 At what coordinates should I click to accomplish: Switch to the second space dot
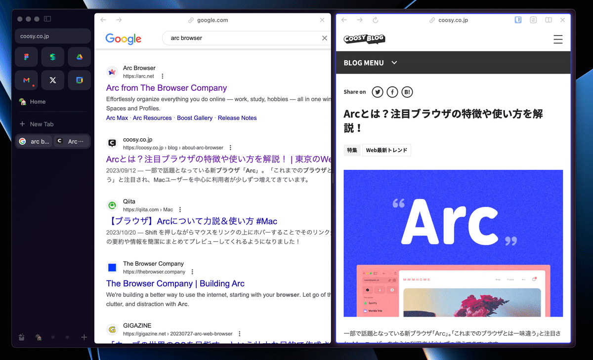point(52,337)
